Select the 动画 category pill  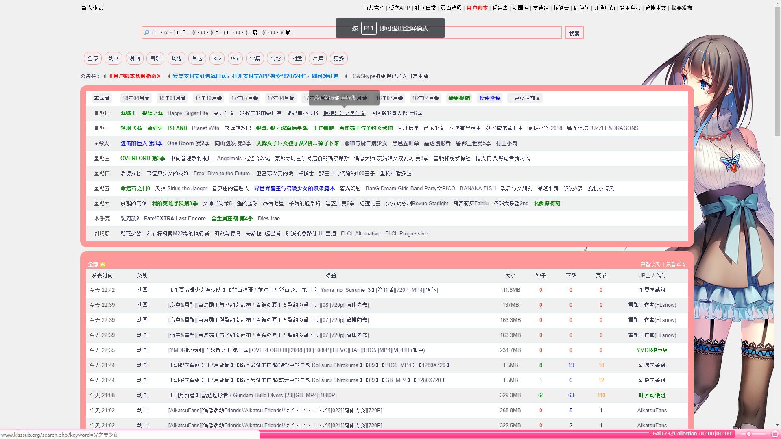coord(113,58)
